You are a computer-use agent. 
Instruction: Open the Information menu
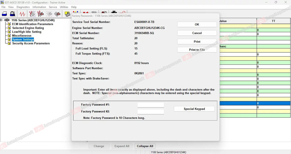coord(39,7)
